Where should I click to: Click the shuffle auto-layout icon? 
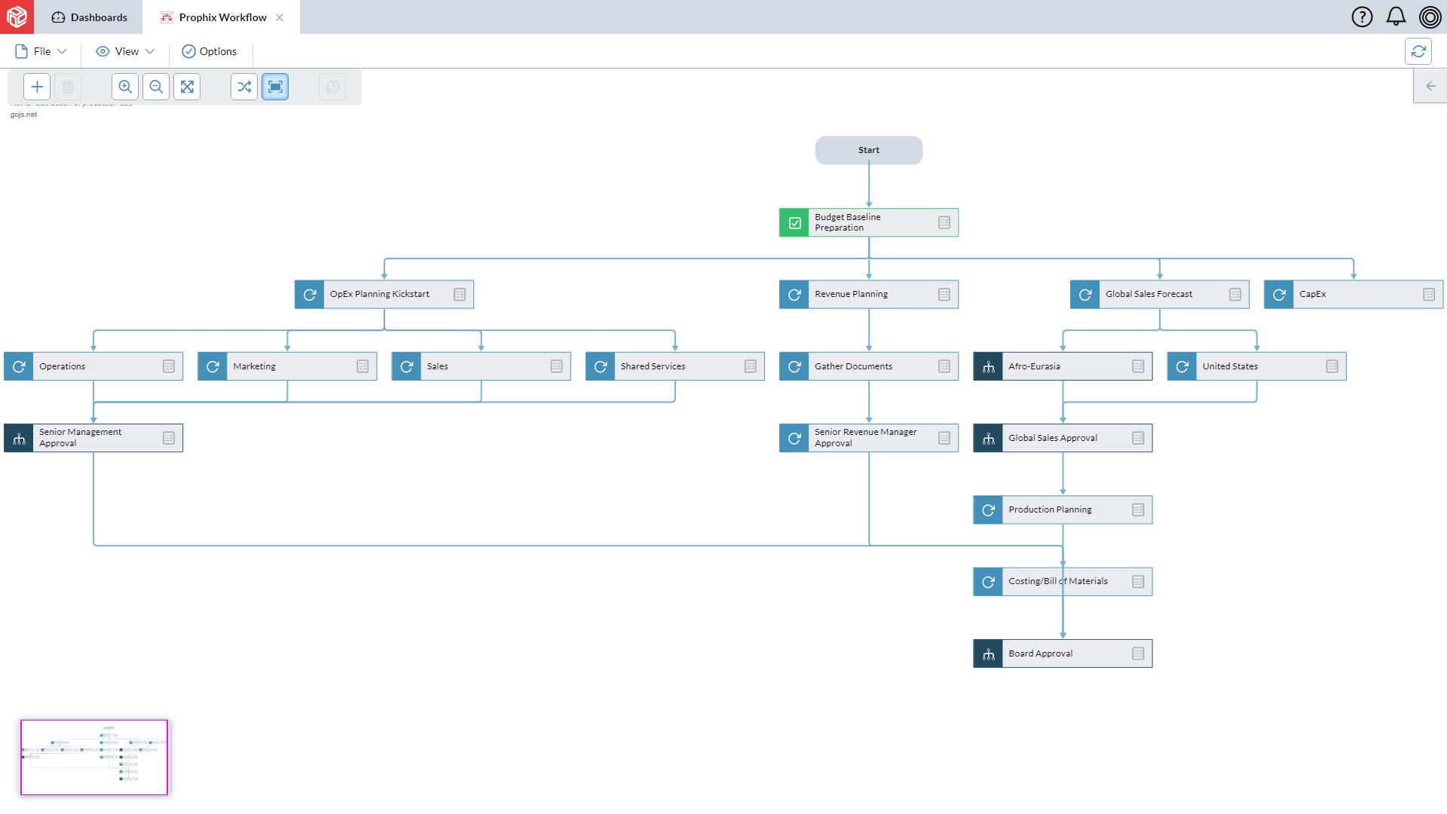click(x=244, y=87)
